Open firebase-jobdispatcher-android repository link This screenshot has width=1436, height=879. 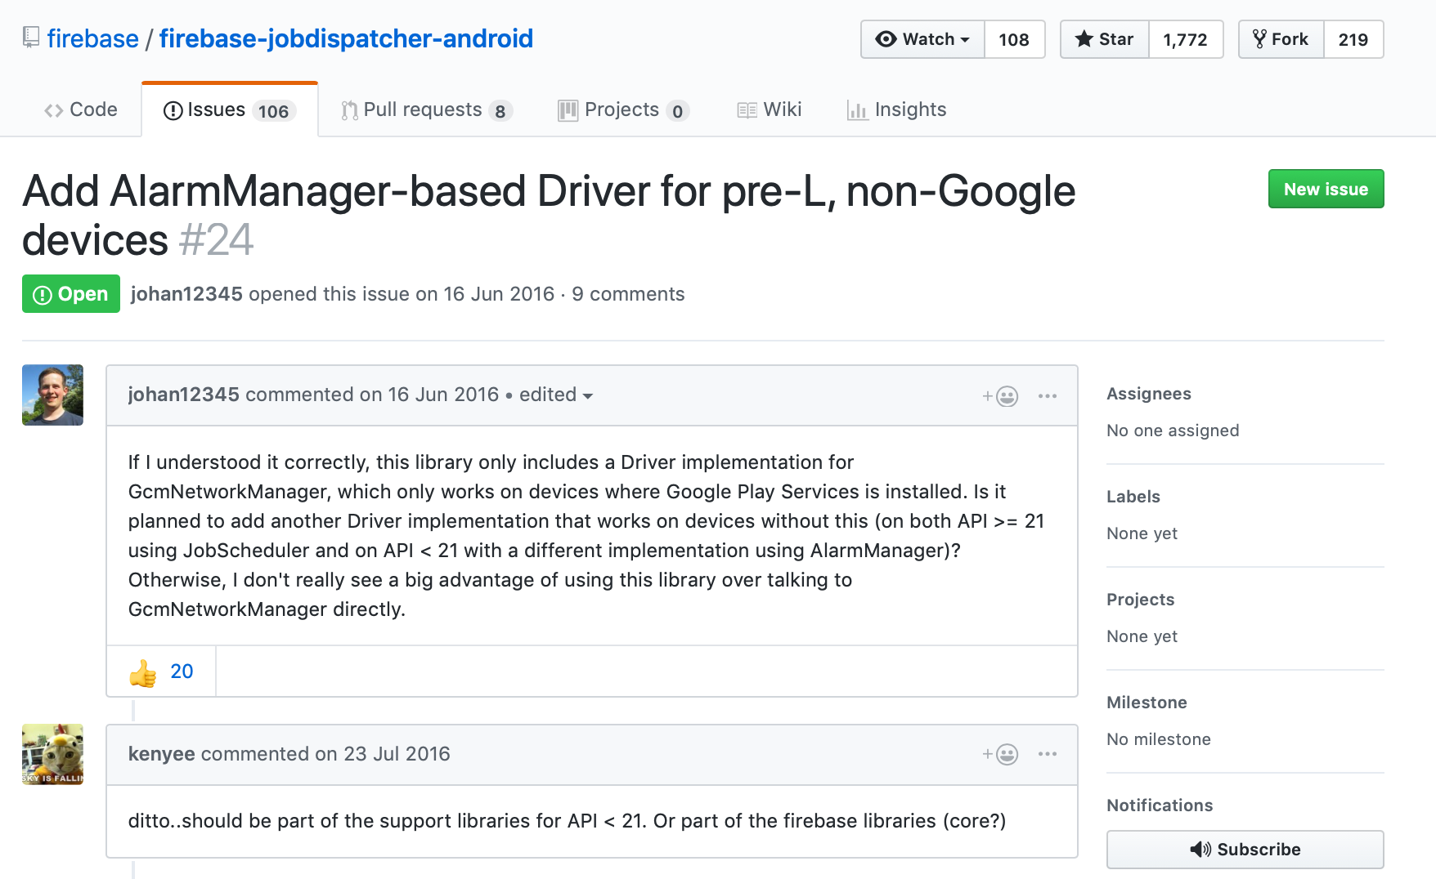click(x=346, y=38)
